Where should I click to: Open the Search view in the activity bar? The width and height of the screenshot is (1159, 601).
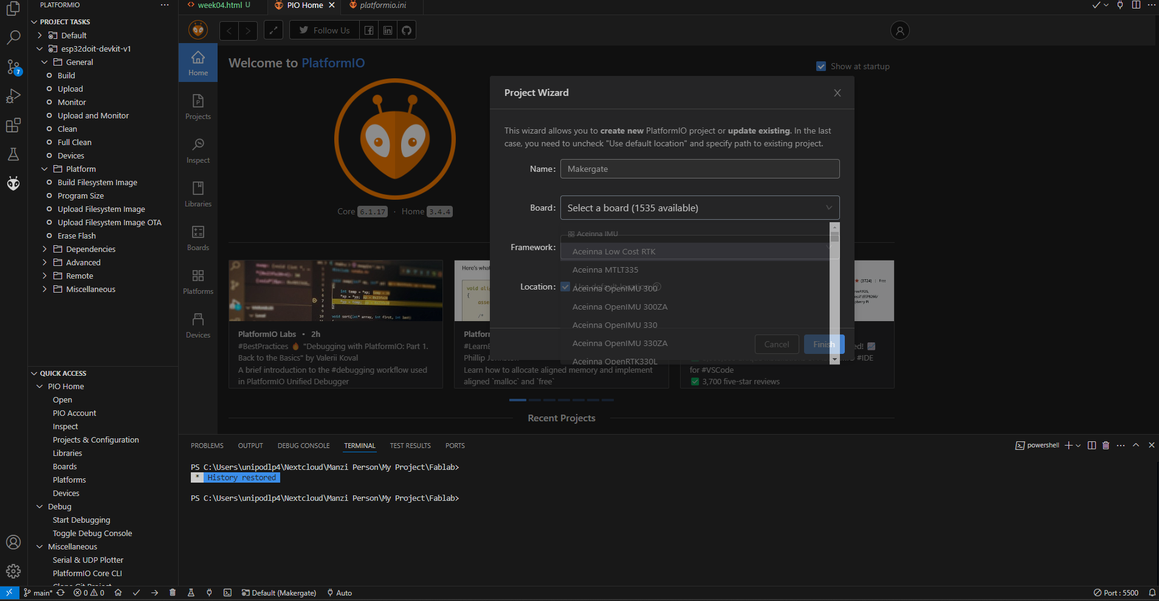pyautogui.click(x=13, y=38)
